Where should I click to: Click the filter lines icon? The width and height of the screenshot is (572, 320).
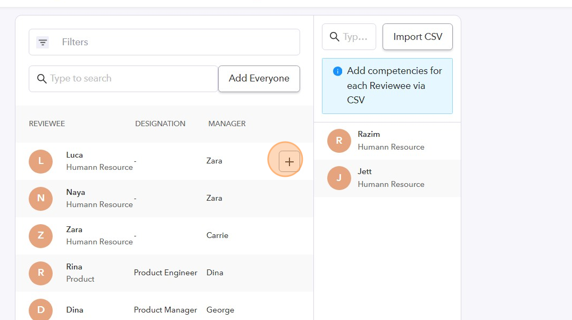tap(43, 42)
